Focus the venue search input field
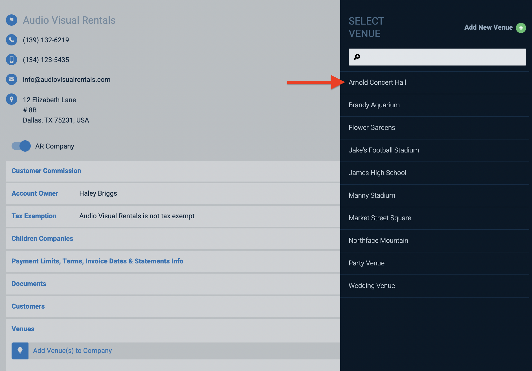The image size is (532, 371). pyautogui.click(x=438, y=57)
